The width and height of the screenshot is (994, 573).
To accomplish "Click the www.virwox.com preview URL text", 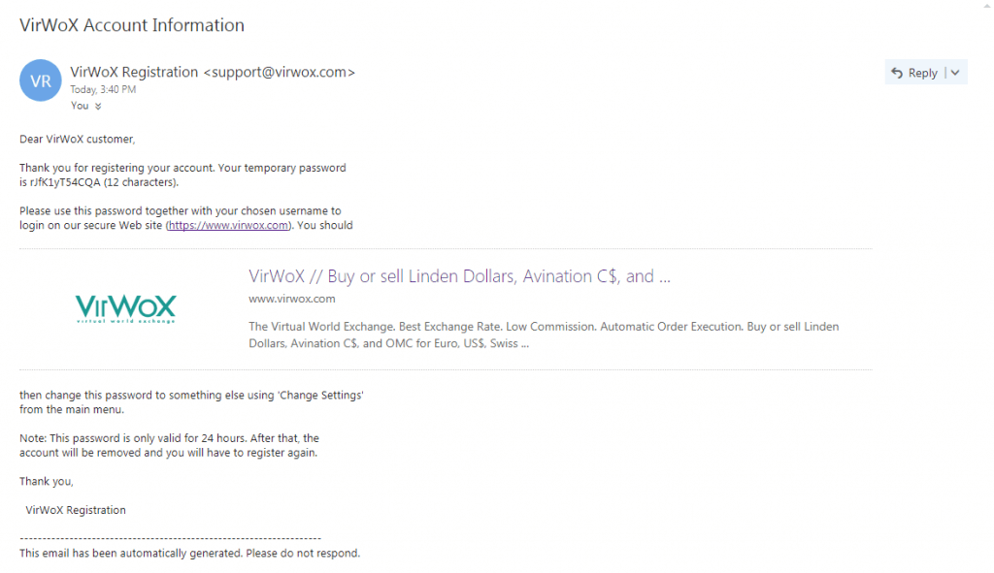I will click(291, 299).
